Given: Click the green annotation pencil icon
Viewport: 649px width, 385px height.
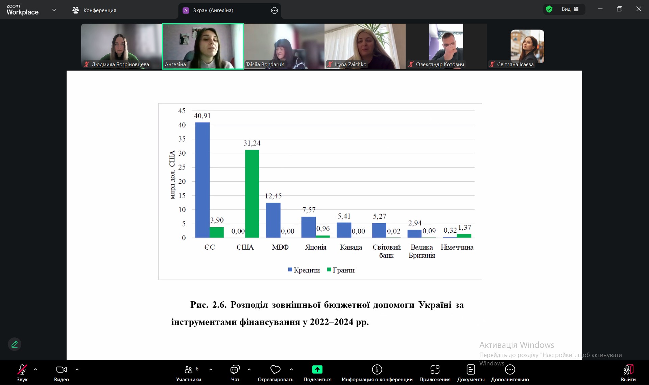Looking at the screenshot, I should (x=15, y=344).
